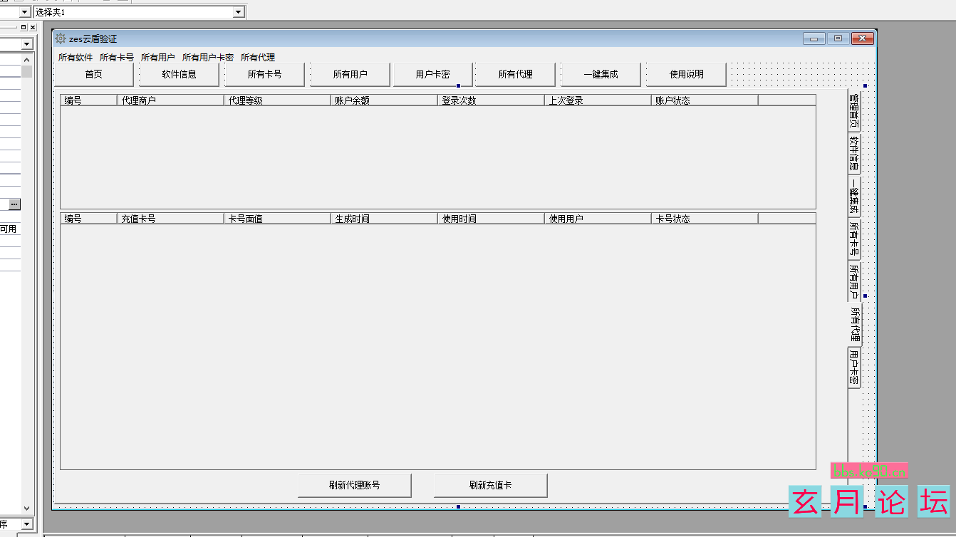Open the 所有用户 menu

158,58
